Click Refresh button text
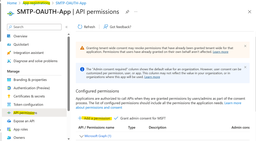 [x=90, y=27]
